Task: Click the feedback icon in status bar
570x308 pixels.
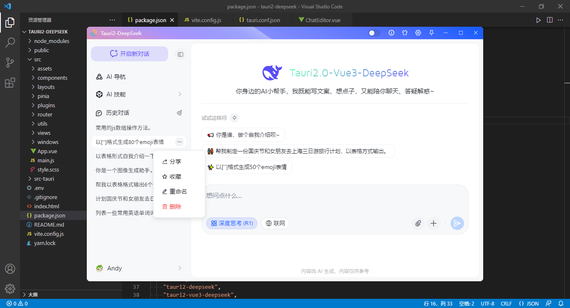Action: pyautogui.click(x=549, y=303)
